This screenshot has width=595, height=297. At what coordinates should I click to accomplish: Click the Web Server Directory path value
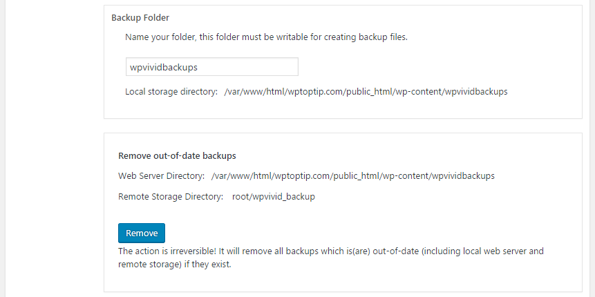coord(353,176)
